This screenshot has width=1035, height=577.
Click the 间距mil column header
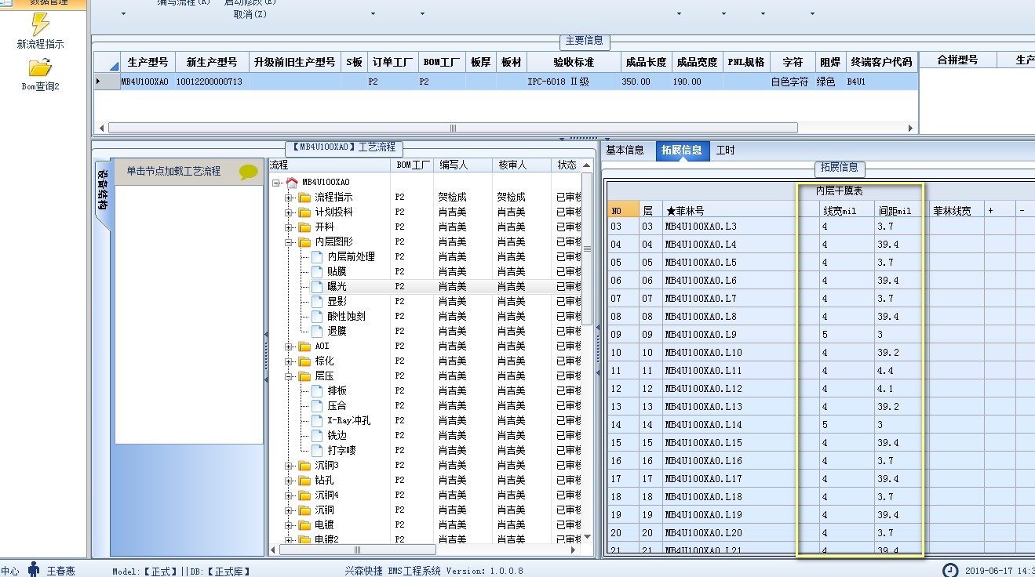point(901,210)
